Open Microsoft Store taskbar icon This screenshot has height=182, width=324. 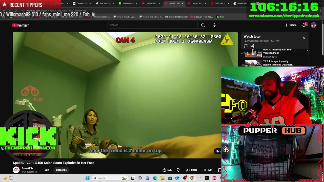click(170, 178)
